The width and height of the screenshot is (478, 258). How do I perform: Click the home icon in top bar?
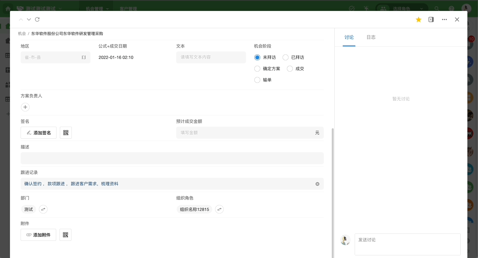click(x=8, y=9)
